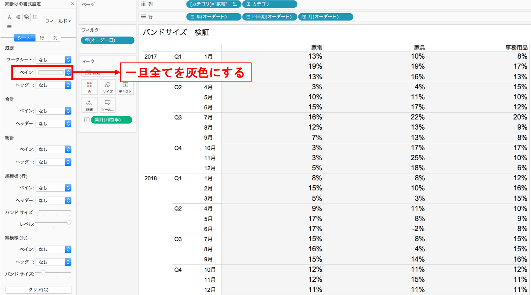The width and height of the screenshot is (531, 295).
Task: Click the 家具 column header
Action: 420,48
